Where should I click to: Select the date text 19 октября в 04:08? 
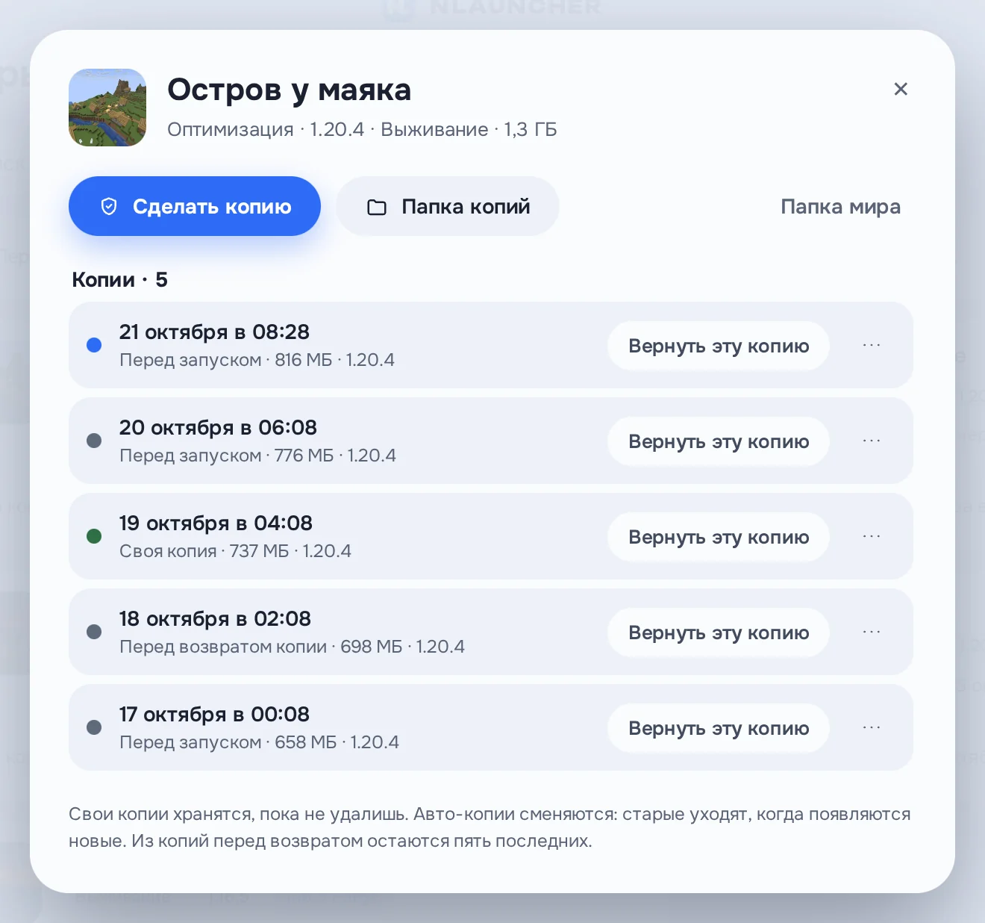(216, 523)
